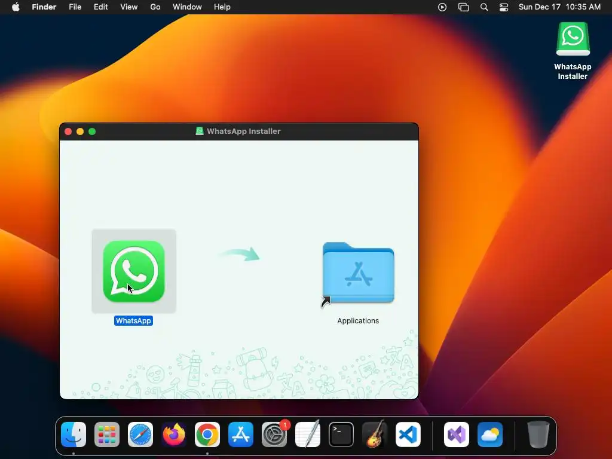612x459 pixels.
Task: Launch Visual Studio Code from the Dock
Action: [x=408, y=434]
